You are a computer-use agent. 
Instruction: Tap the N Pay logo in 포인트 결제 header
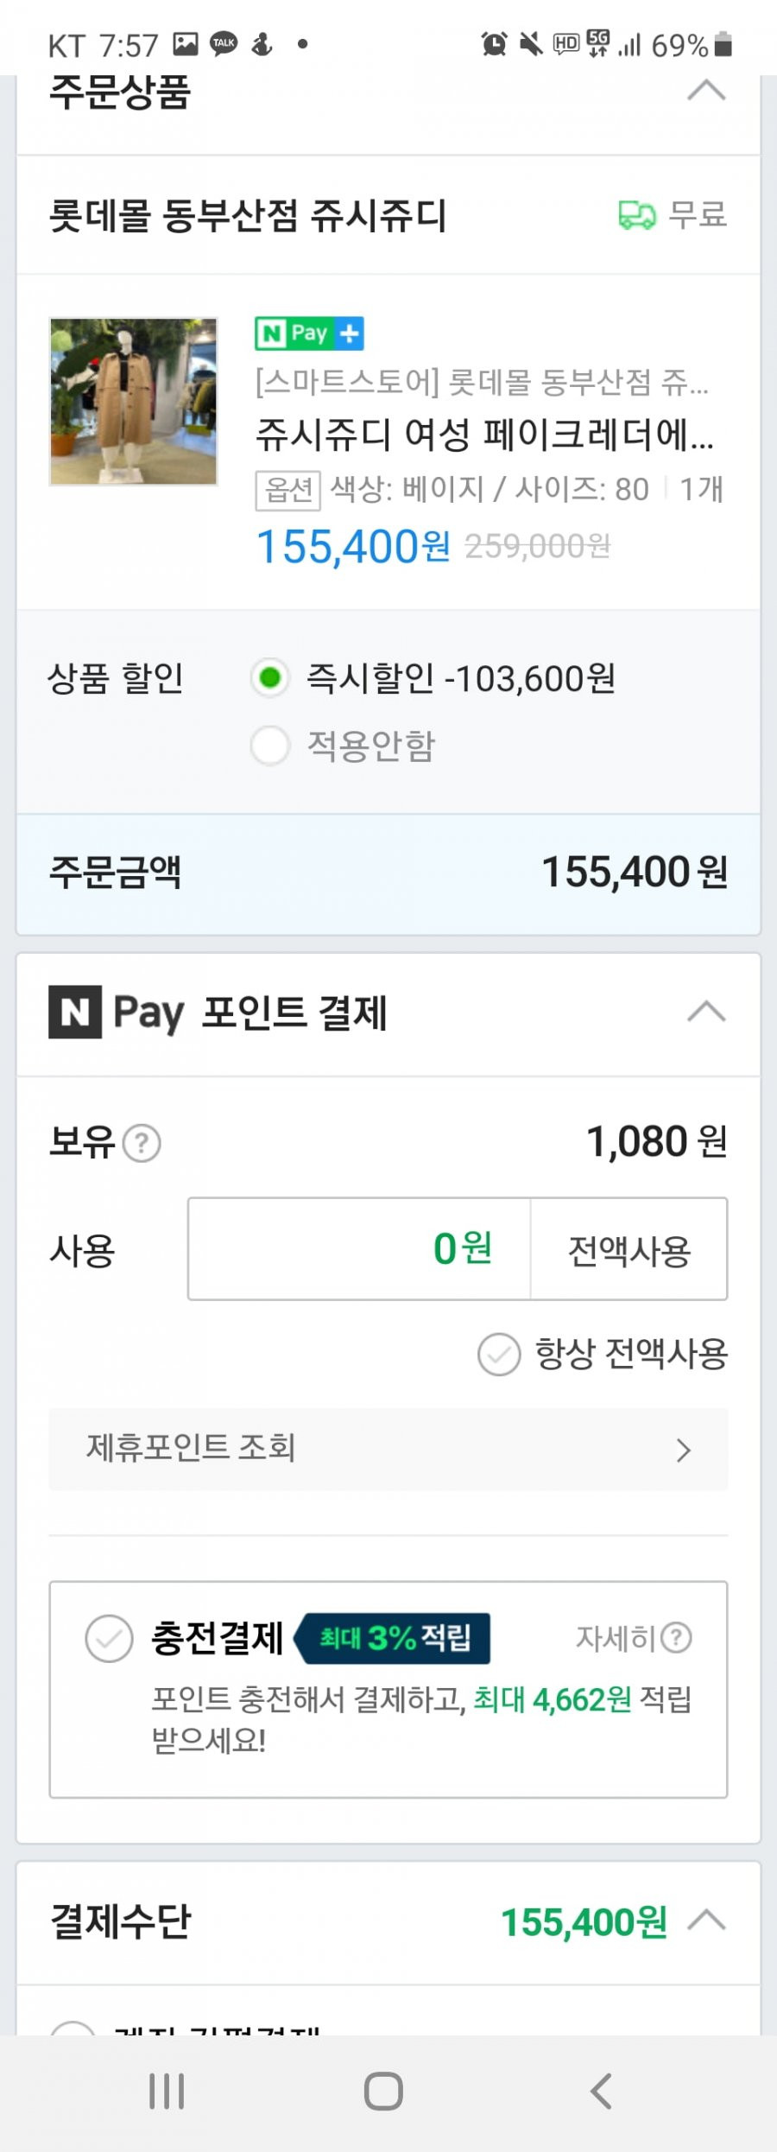coord(117,1012)
